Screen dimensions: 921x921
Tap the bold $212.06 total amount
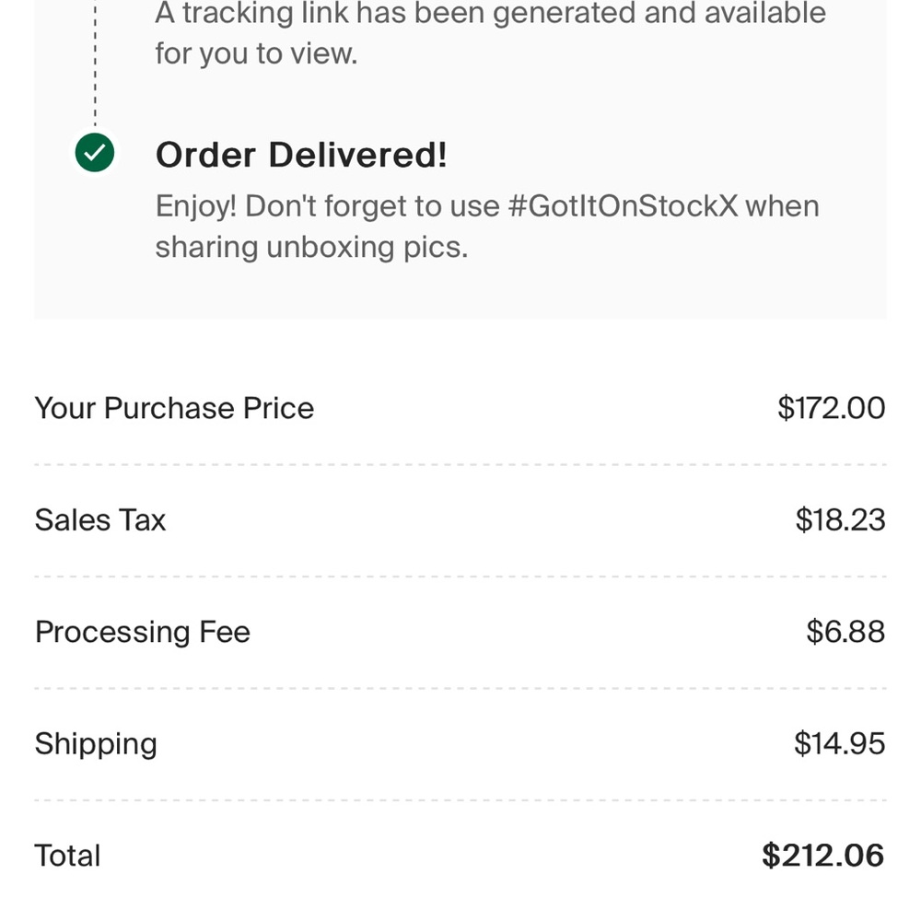(x=822, y=856)
